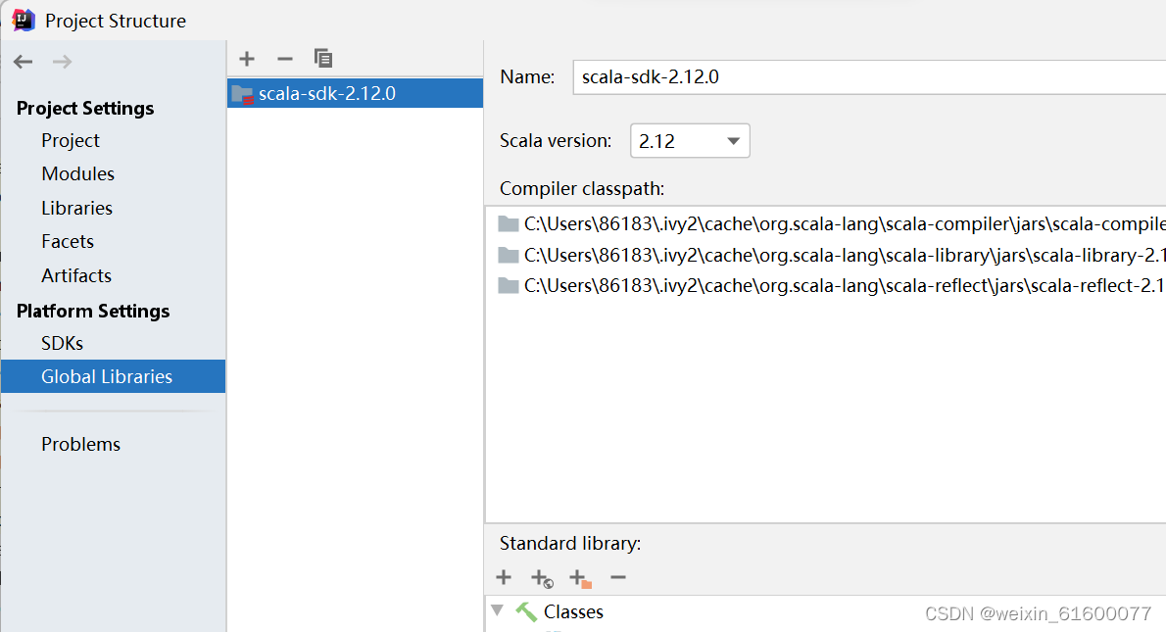Select Global Libraries in sidebar
The image size is (1166, 632).
(113, 376)
